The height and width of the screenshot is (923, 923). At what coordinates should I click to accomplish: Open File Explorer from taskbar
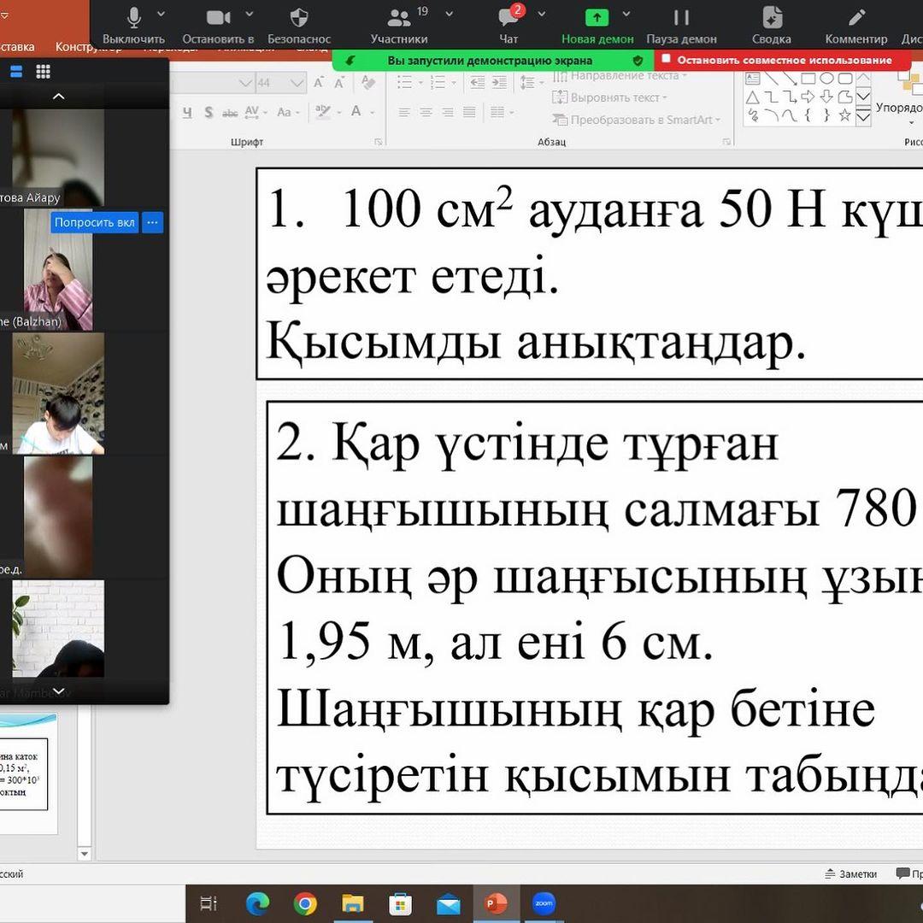(353, 903)
